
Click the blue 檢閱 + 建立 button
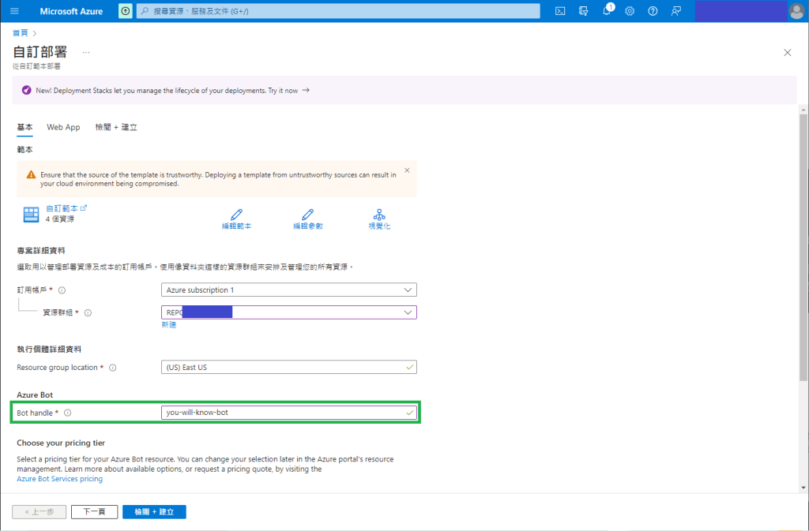[x=154, y=512]
